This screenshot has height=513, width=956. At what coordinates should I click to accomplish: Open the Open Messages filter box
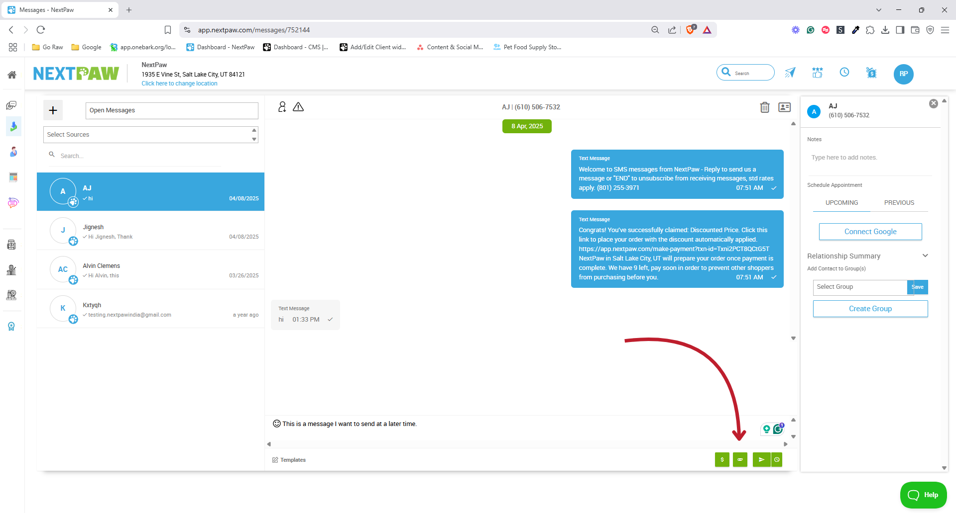pos(172,110)
